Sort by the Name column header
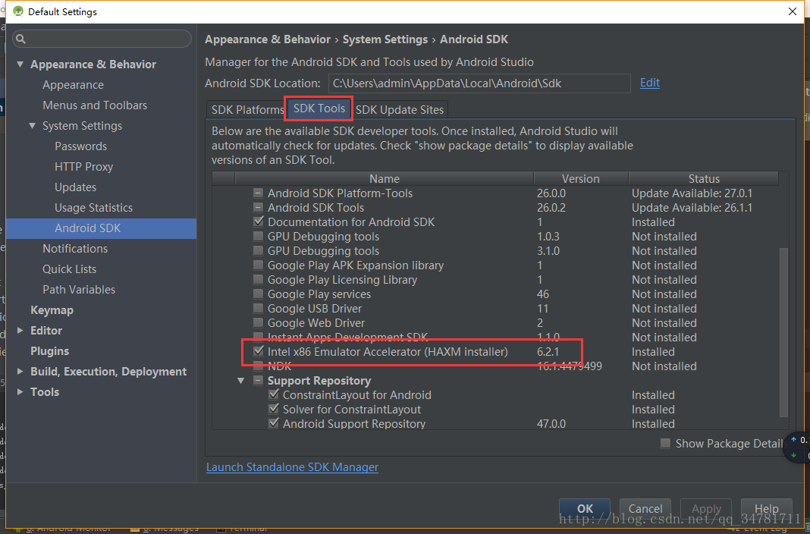 (x=385, y=179)
